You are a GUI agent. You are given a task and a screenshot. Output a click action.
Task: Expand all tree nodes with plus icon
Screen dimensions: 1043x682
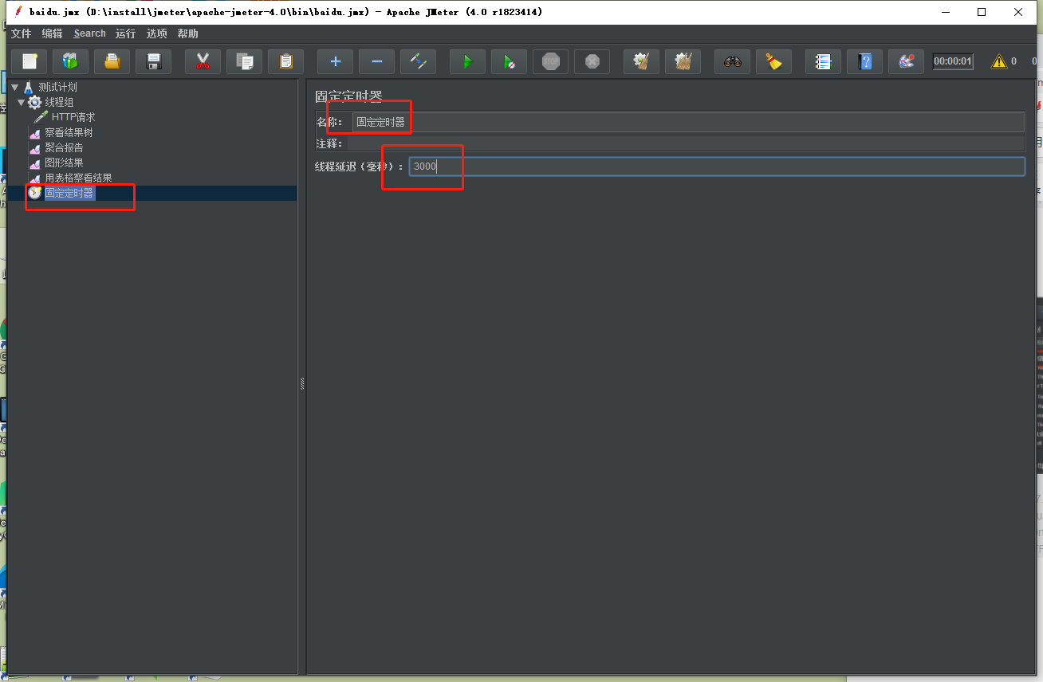335,61
